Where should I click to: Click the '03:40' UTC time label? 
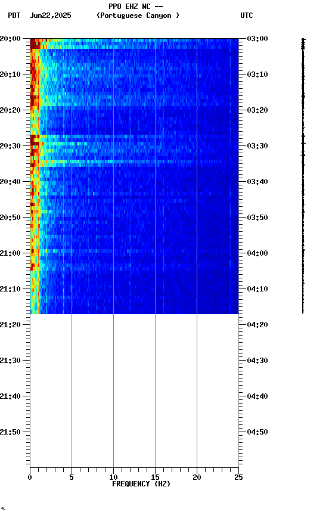click(x=257, y=182)
